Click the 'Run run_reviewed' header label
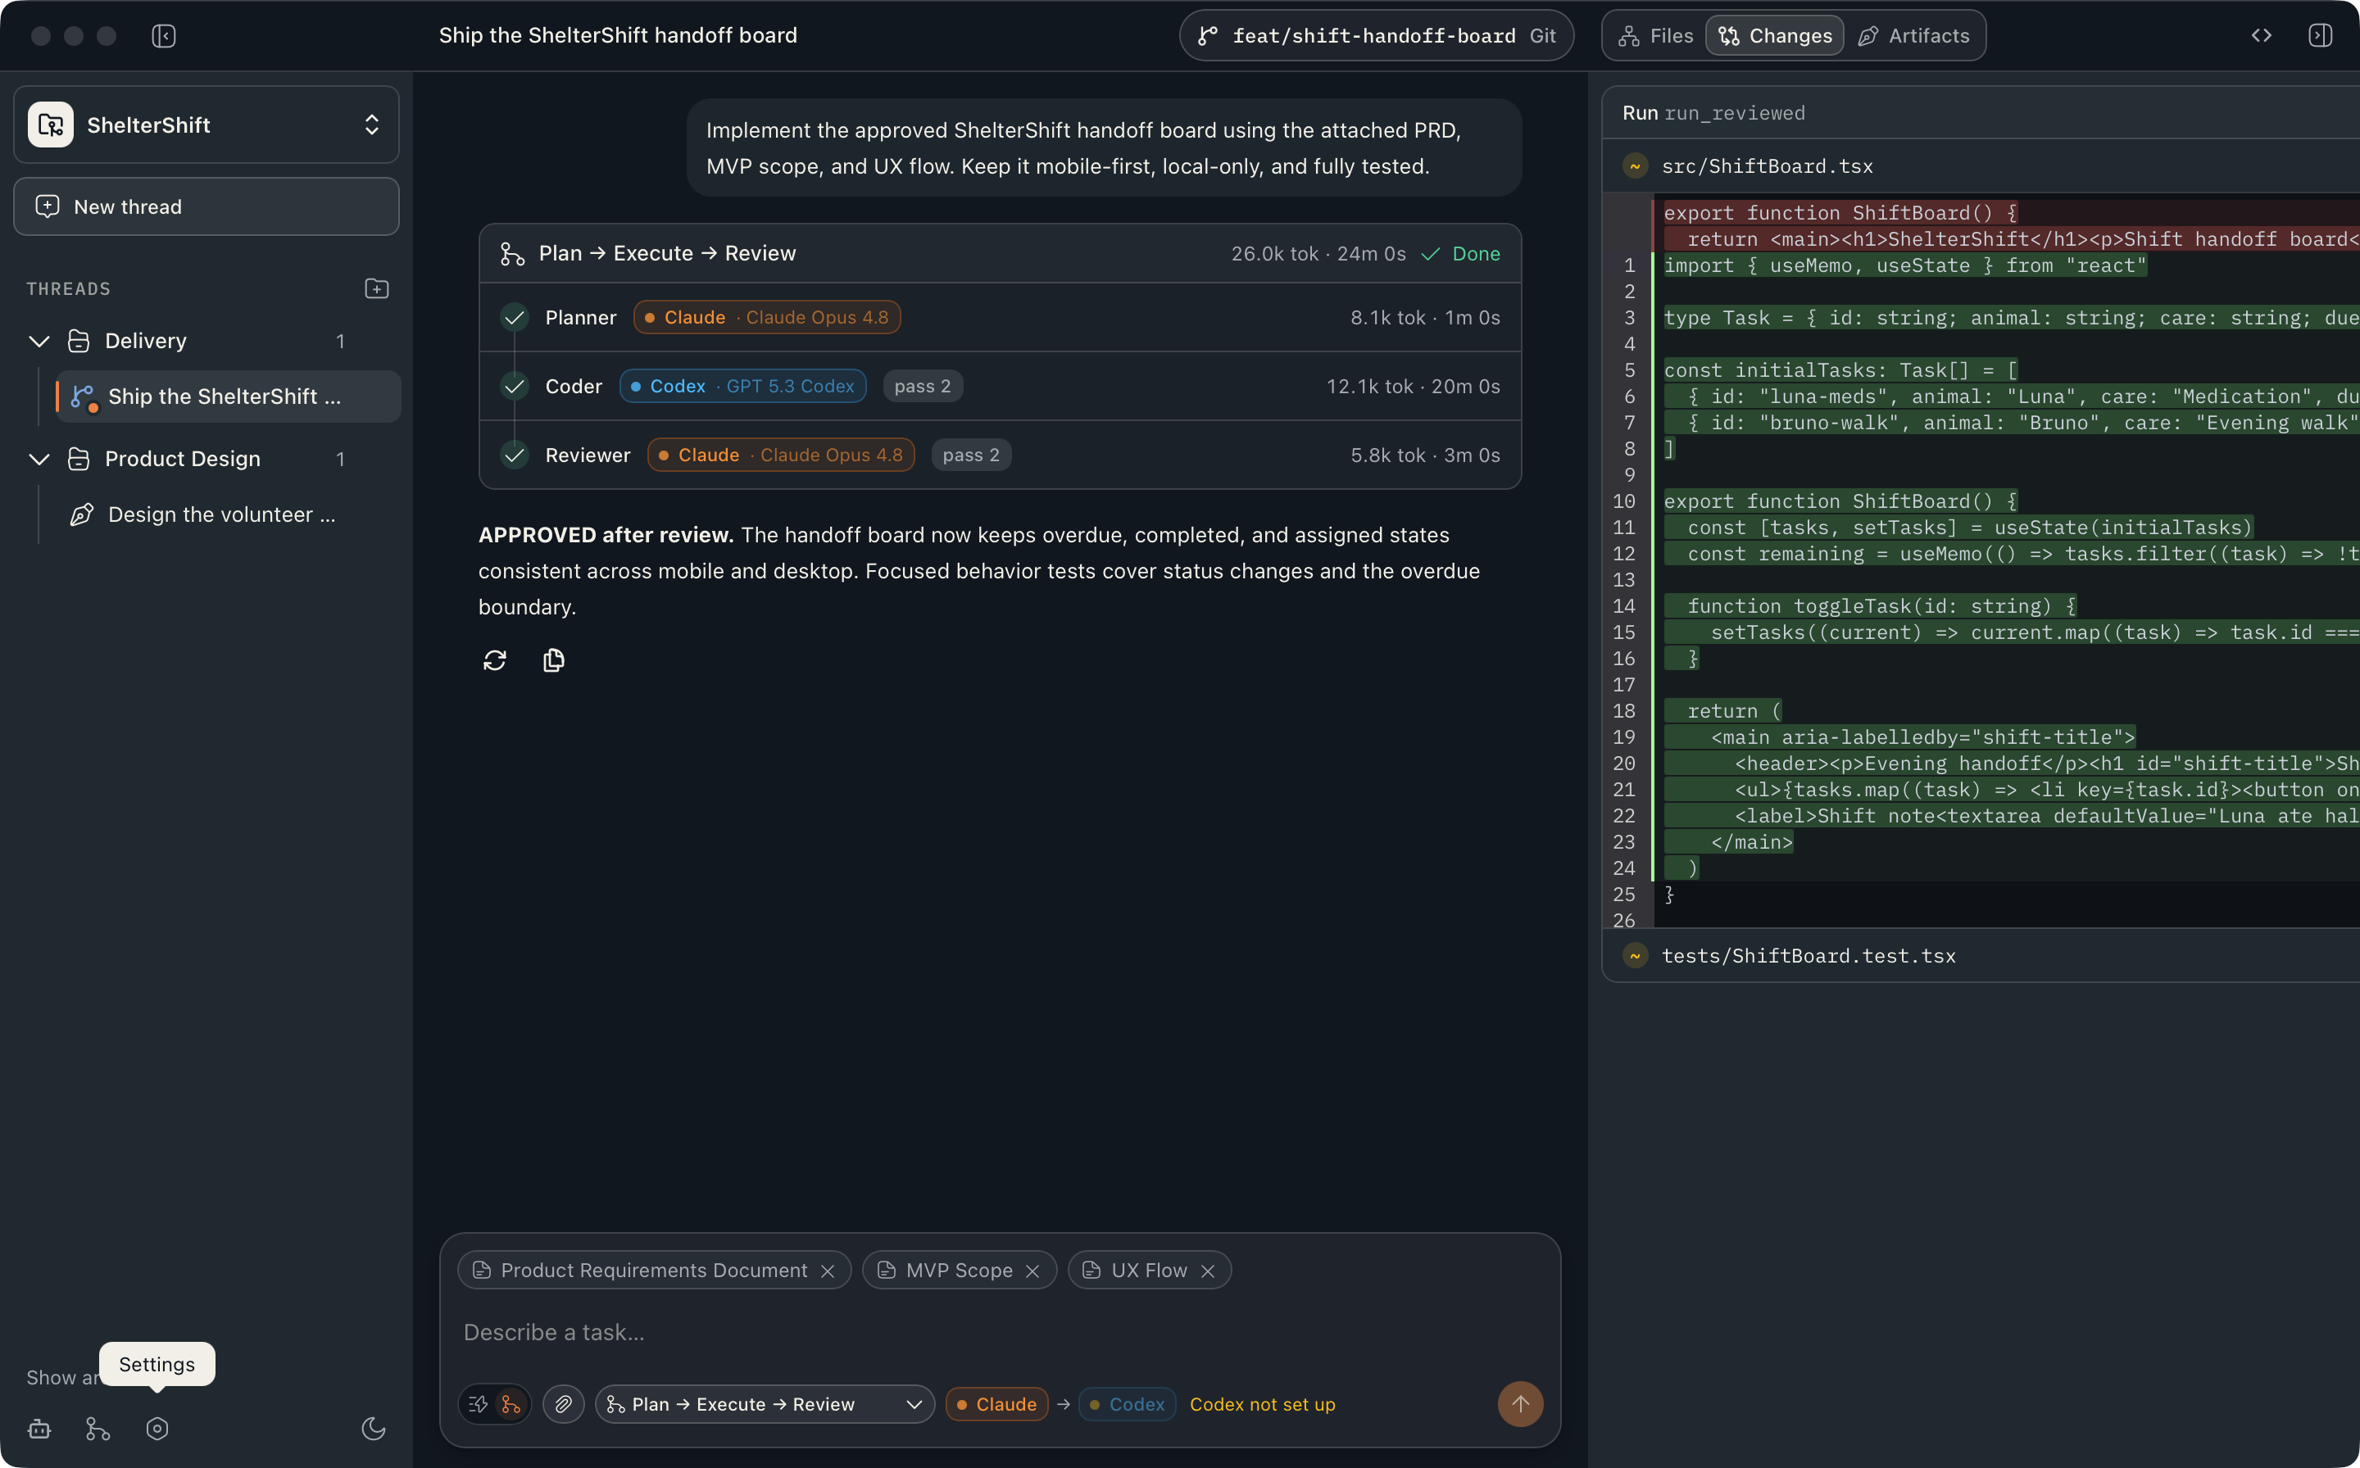The image size is (2360, 1468). point(1713,112)
